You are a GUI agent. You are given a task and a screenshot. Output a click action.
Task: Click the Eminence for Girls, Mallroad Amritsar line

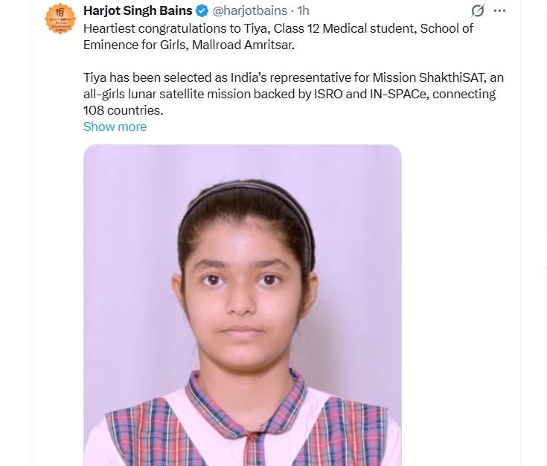point(189,45)
